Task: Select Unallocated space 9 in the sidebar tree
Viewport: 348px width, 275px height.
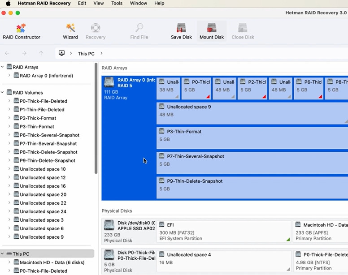Action: click(42, 237)
